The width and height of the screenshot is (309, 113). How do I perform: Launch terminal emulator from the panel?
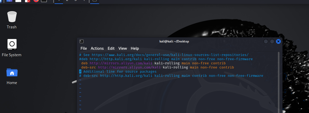(44, 1)
